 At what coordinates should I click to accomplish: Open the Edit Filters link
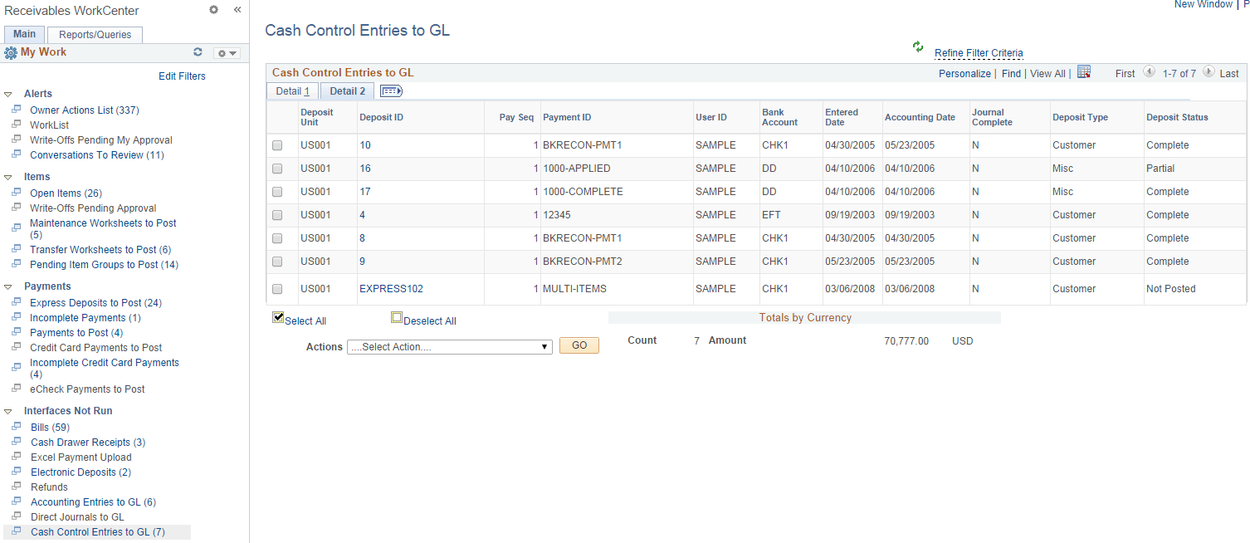tap(181, 76)
